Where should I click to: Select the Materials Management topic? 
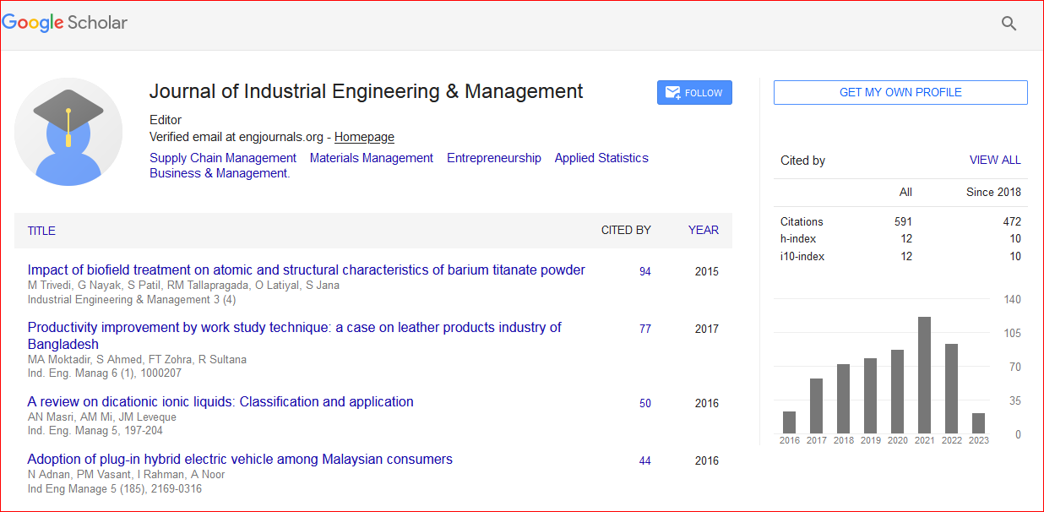coord(371,158)
